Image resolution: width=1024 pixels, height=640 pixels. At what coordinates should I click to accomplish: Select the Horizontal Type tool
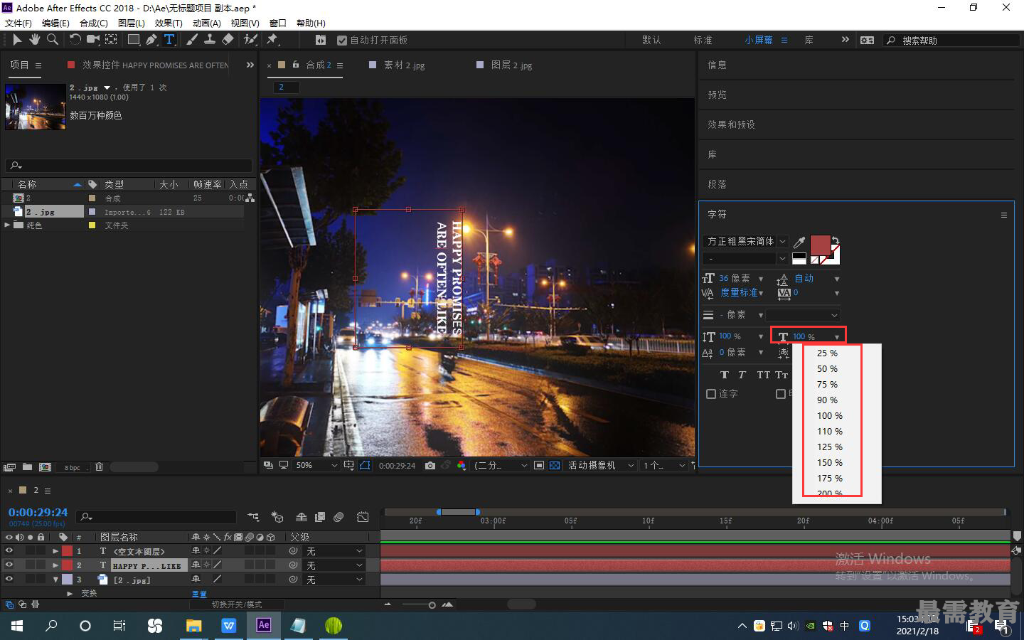click(x=169, y=40)
